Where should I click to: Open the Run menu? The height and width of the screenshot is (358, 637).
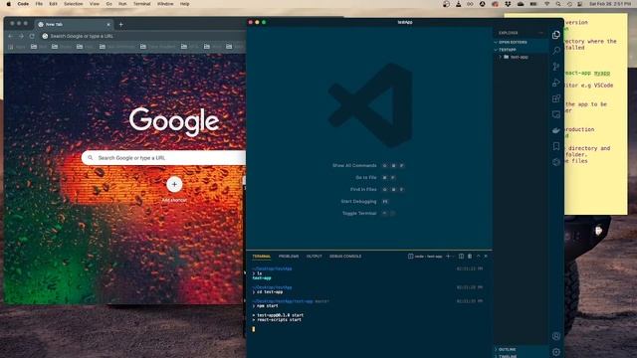122,4
